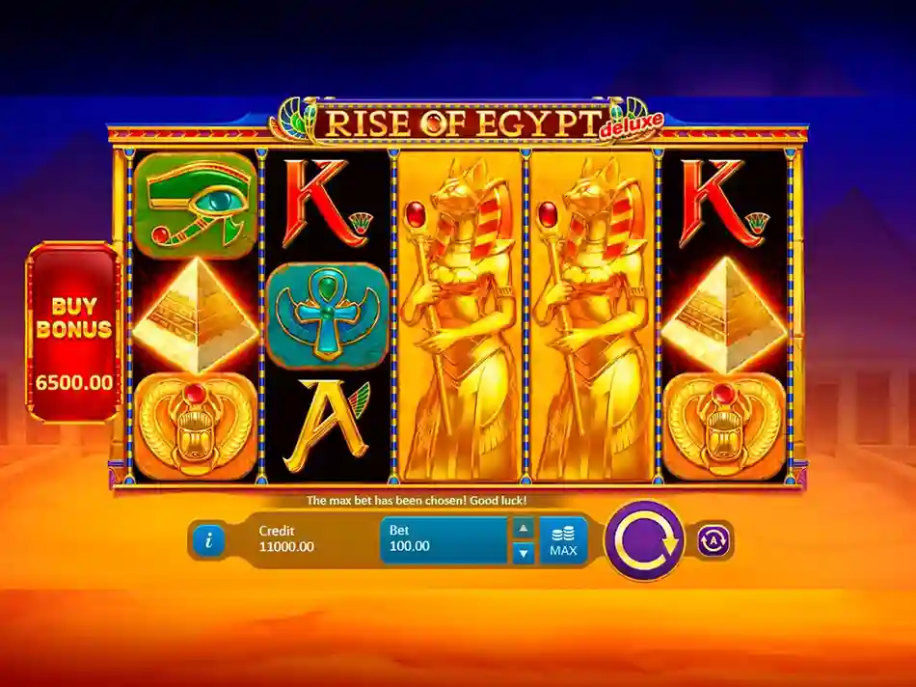Click the pyramid symbol on first reel
Screen dimensions: 916x687
[x=196, y=316]
